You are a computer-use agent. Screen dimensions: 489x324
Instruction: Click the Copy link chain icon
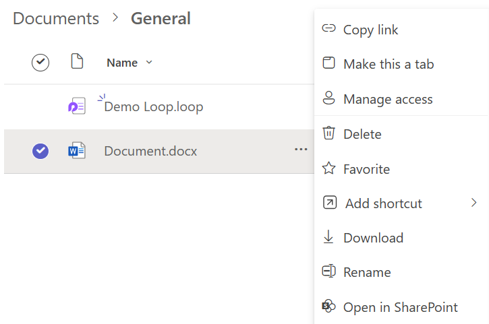[x=328, y=29]
